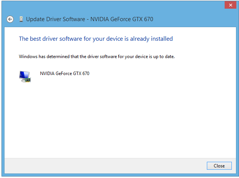
Task: Click the display adapter monitor icon
Action: pos(25,77)
